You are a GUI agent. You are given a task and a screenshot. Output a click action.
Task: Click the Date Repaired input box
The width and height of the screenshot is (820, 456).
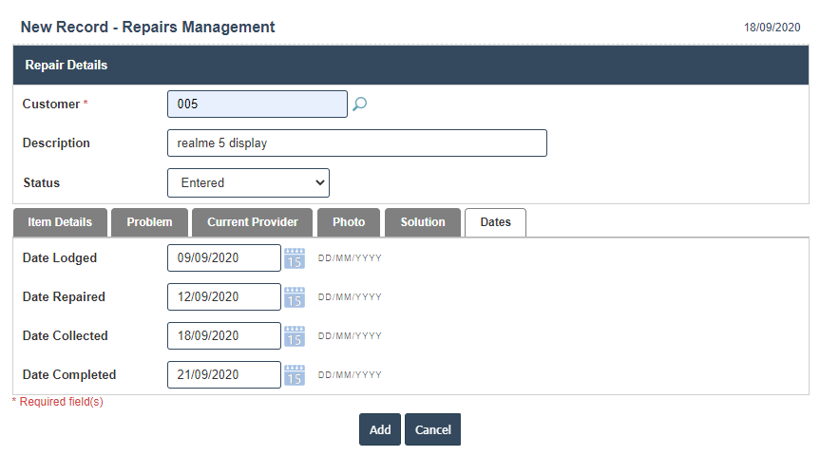(x=223, y=297)
